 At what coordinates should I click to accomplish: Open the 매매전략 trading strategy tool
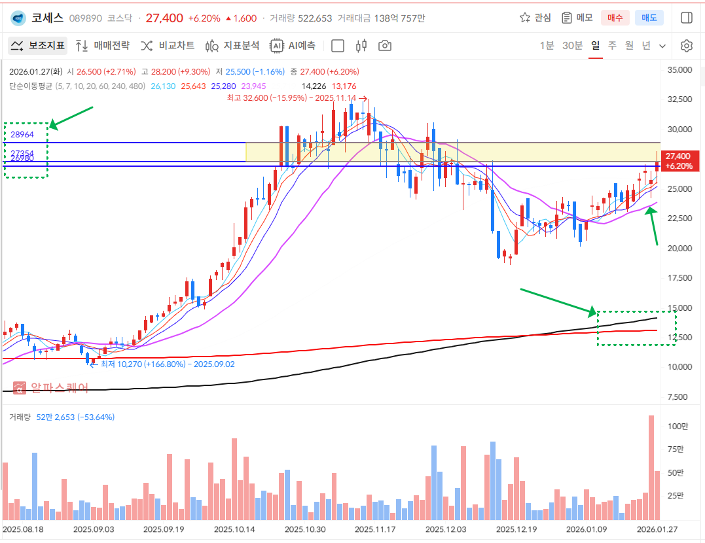point(102,46)
